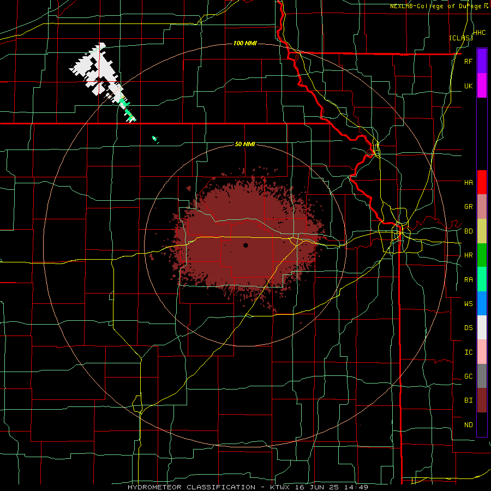Select the DS white legend swatch

click(x=482, y=327)
